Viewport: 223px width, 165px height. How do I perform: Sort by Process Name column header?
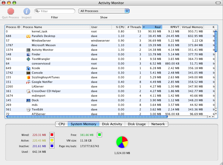56,27
